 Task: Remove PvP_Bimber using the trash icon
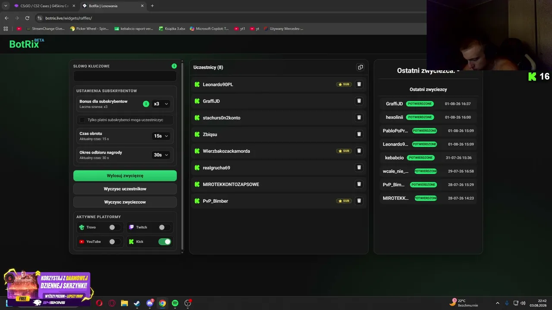[x=359, y=201]
